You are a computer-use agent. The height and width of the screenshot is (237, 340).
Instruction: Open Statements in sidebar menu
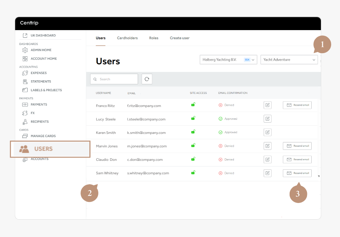[x=41, y=81]
